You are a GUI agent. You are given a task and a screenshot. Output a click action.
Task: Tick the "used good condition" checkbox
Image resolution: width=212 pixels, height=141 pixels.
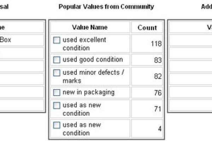click(57, 60)
